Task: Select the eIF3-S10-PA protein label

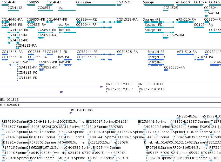Action: [x=187, y=52]
